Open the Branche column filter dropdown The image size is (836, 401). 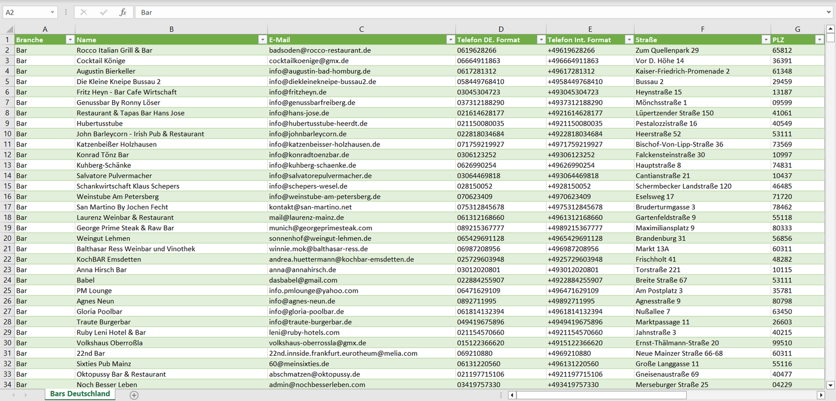[x=70, y=40]
